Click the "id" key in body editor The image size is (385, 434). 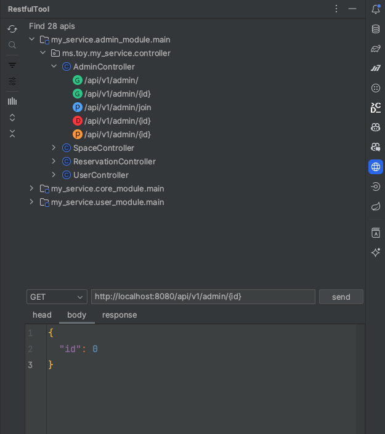point(70,349)
